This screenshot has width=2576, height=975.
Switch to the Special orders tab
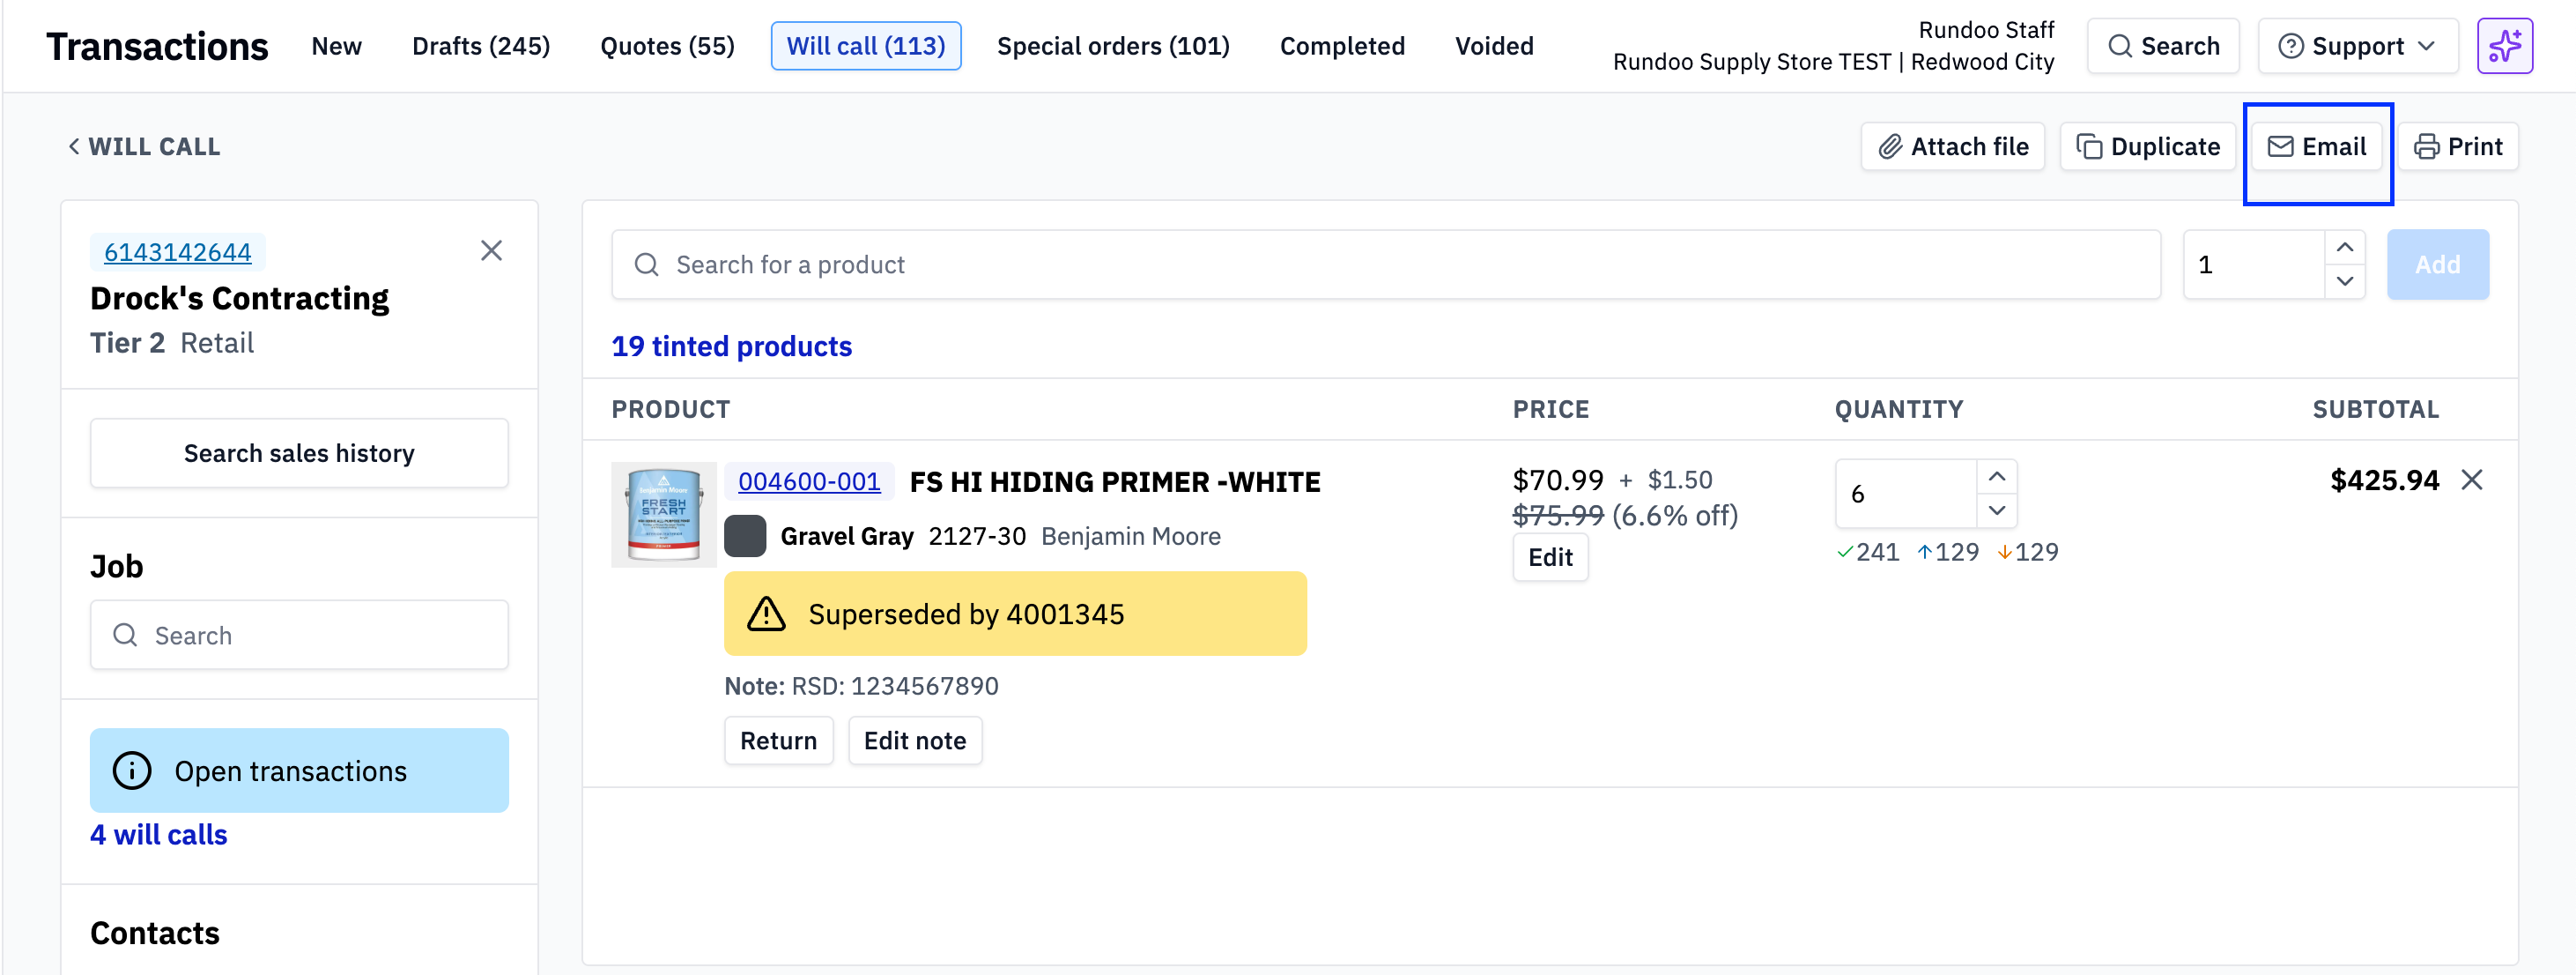pos(1112,46)
